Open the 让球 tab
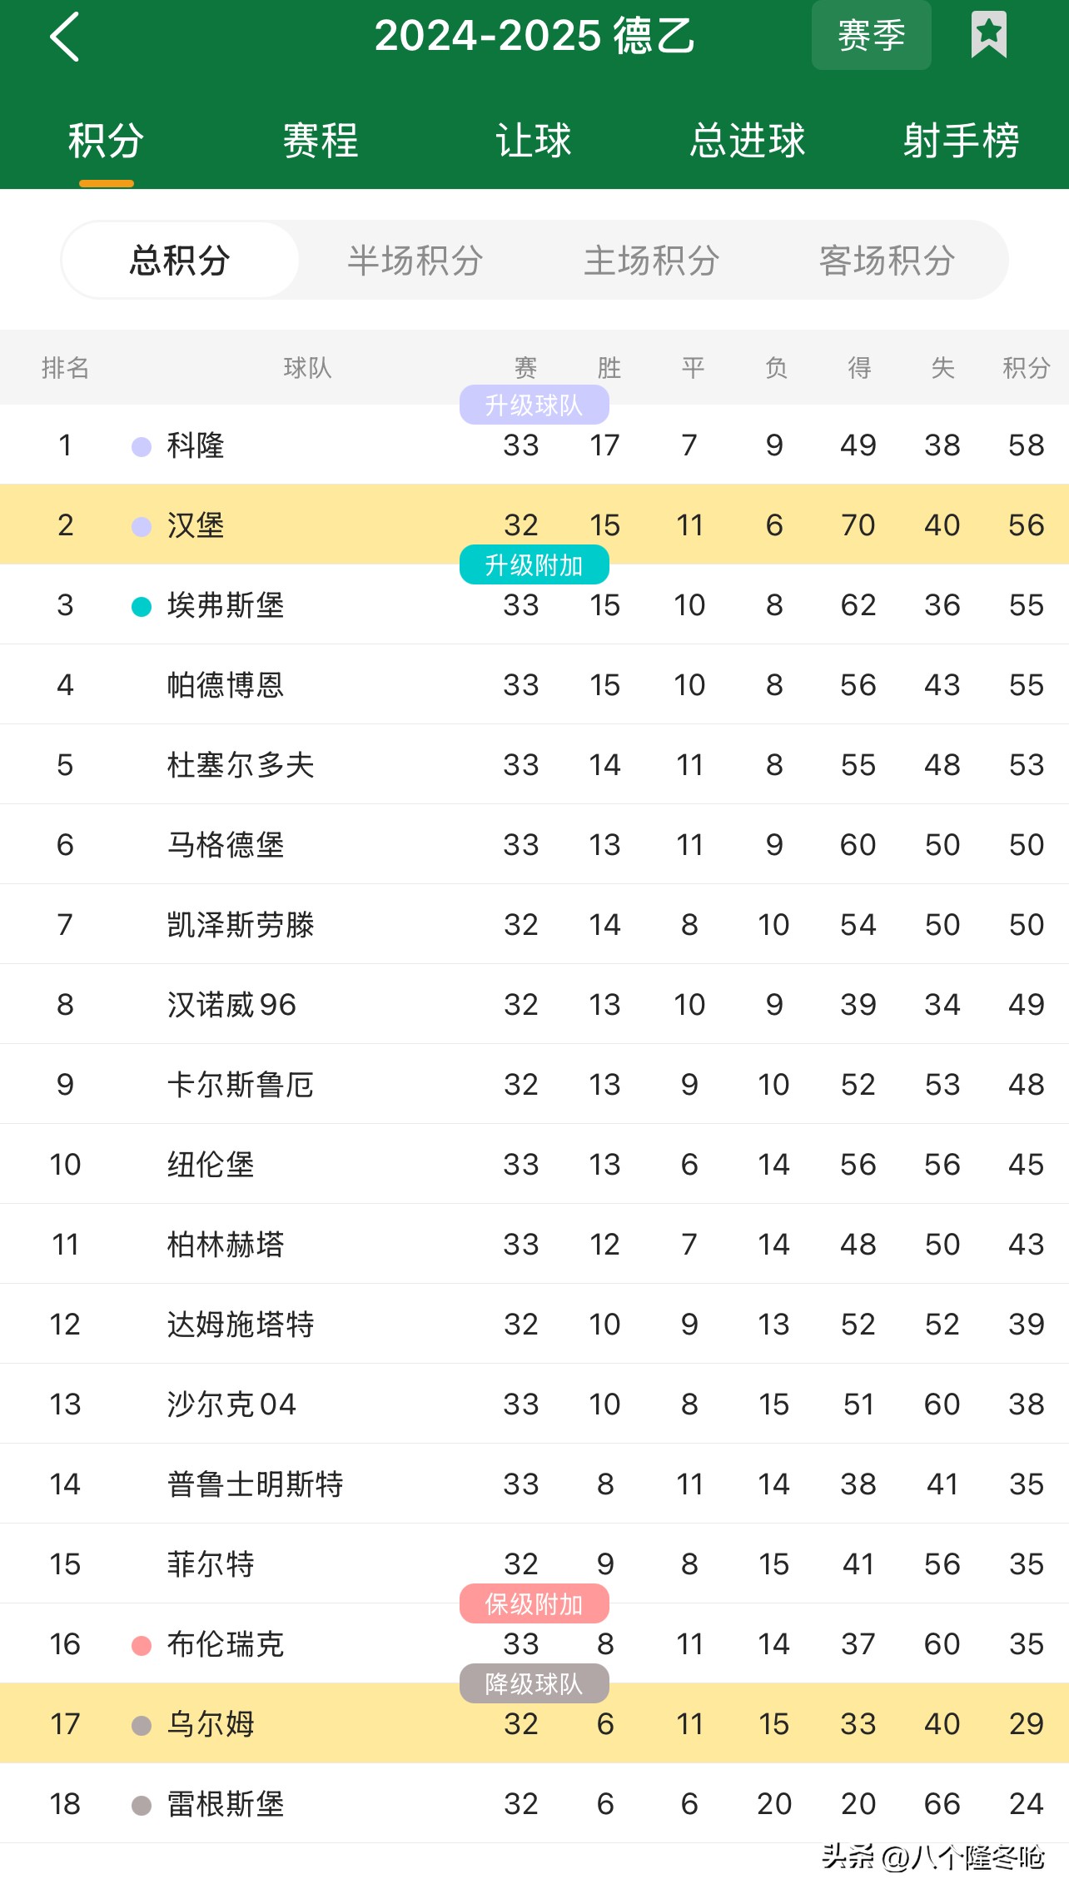 534,140
